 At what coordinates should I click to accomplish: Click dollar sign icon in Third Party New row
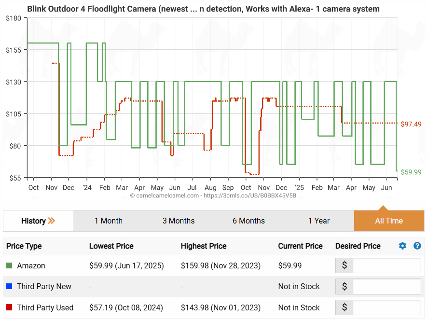[x=345, y=287]
